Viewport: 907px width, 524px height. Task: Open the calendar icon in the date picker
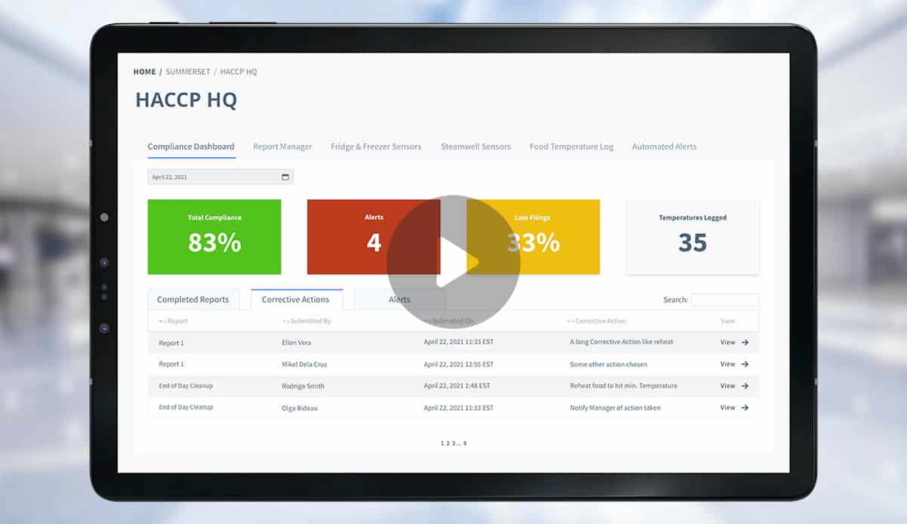click(285, 176)
